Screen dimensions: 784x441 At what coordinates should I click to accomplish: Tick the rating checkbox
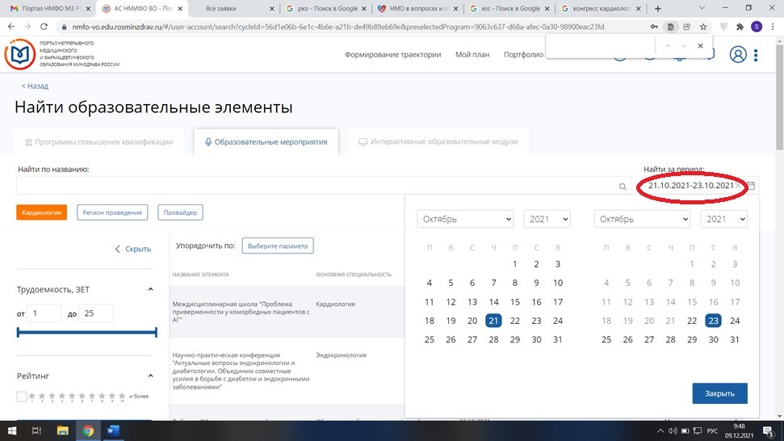coord(22,397)
